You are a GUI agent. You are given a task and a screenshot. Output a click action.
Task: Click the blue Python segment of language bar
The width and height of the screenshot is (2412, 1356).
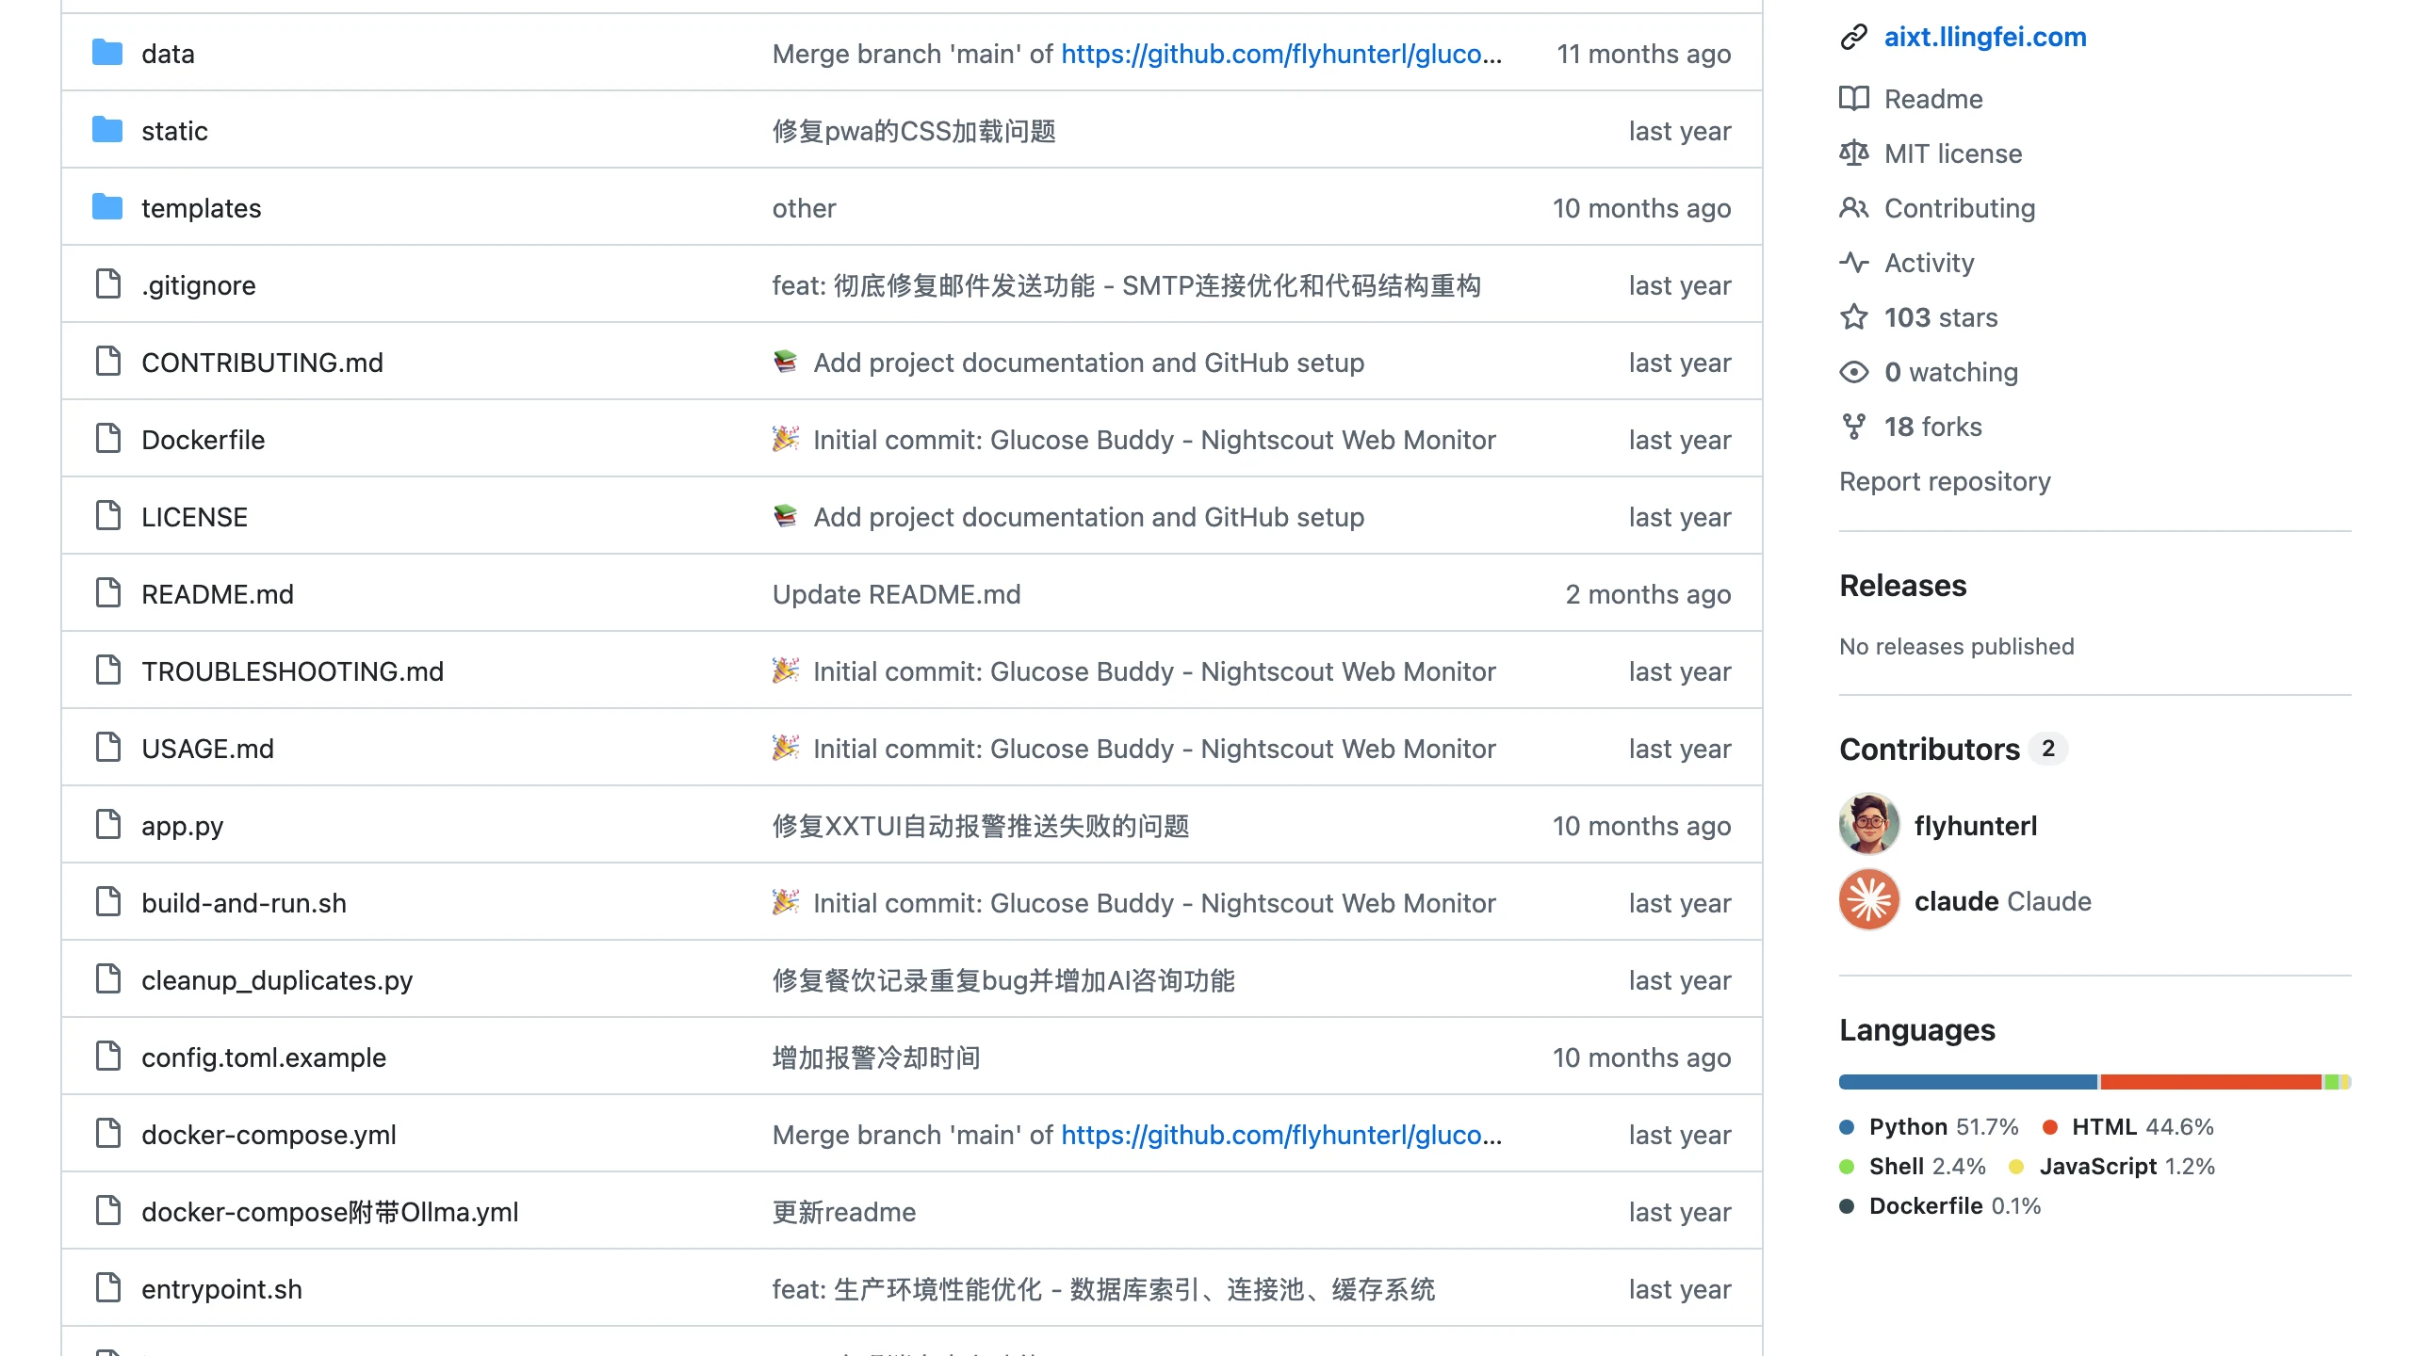[1968, 1082]
